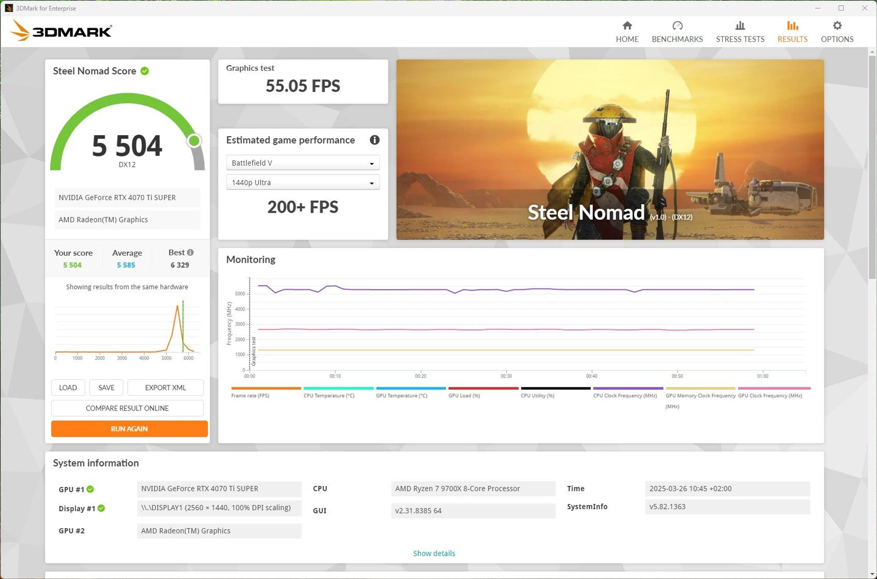Click the Best score 6 329
877x579 pixels.
tap(180, 265)
